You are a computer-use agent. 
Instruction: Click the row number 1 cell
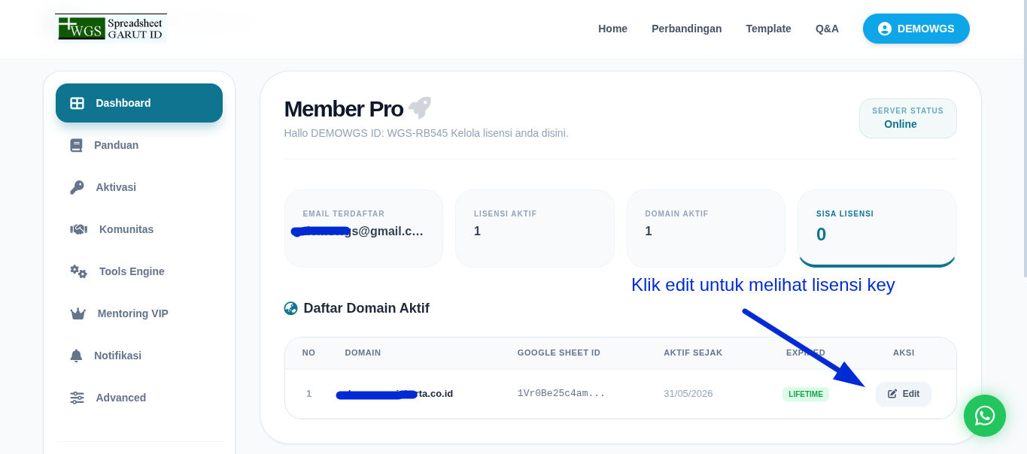click(308, 394)
